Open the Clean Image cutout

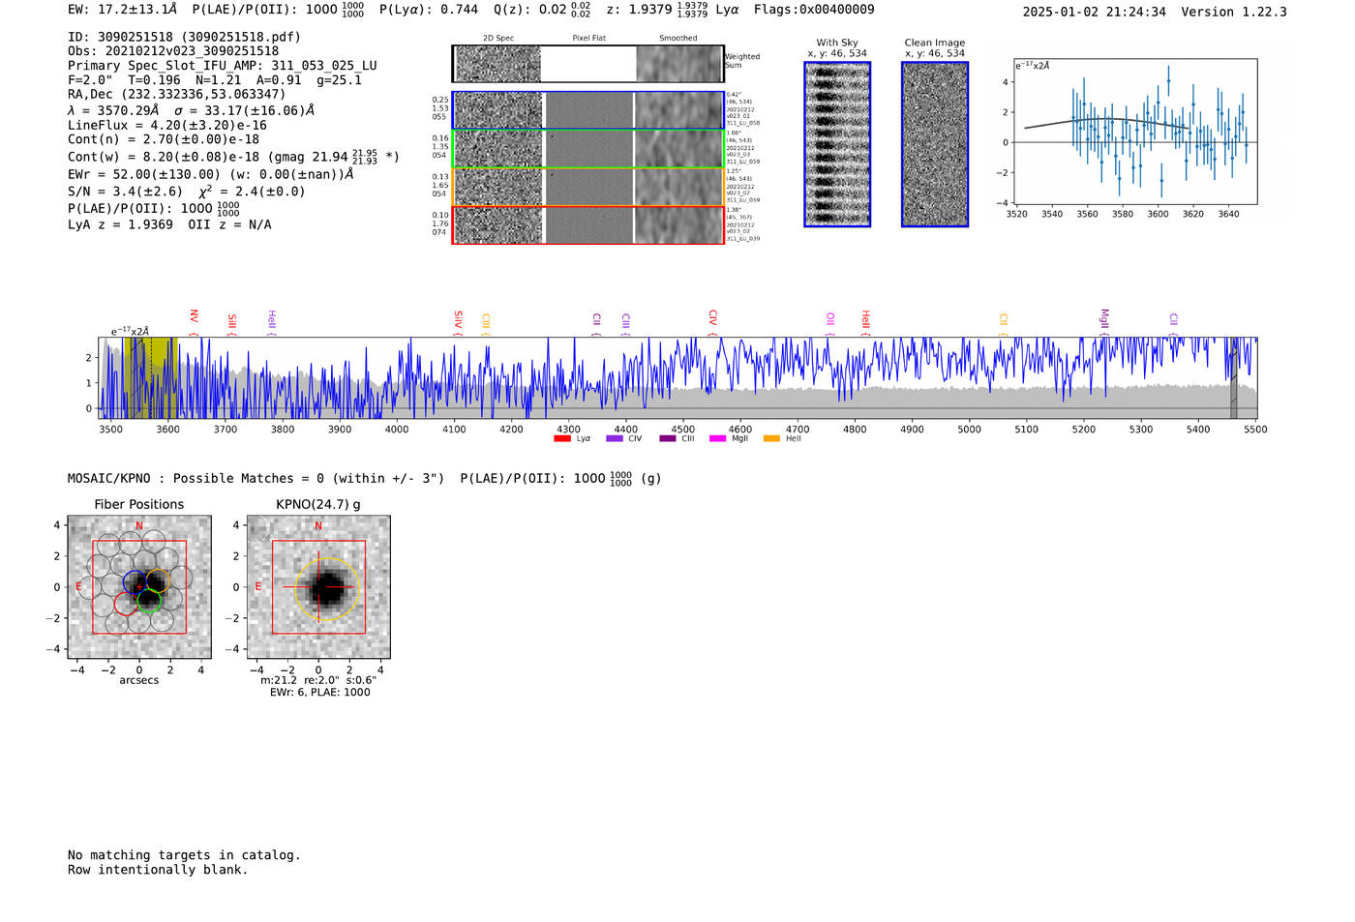pyautogui.click(x=935, y=144)
